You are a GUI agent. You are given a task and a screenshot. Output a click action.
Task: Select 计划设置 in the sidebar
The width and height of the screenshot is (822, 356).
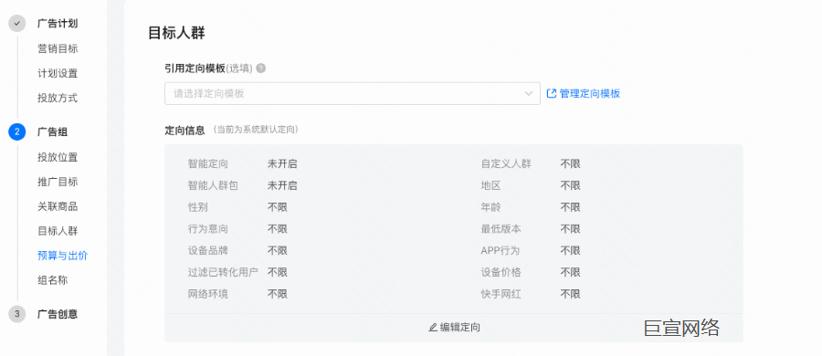coord(58,73)
